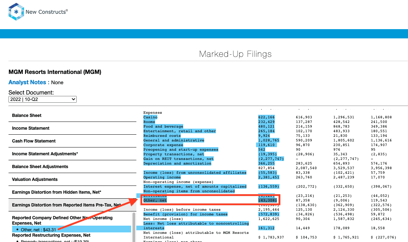This screenshot has width=408, height=242.
Task: Click the highlighted Operating income line
Action: 162,177
